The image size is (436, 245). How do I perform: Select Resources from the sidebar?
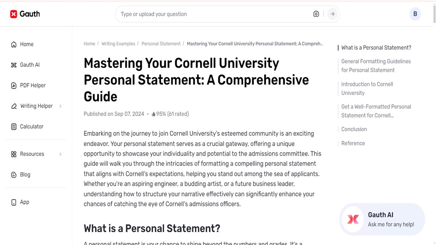coord(32,154)
